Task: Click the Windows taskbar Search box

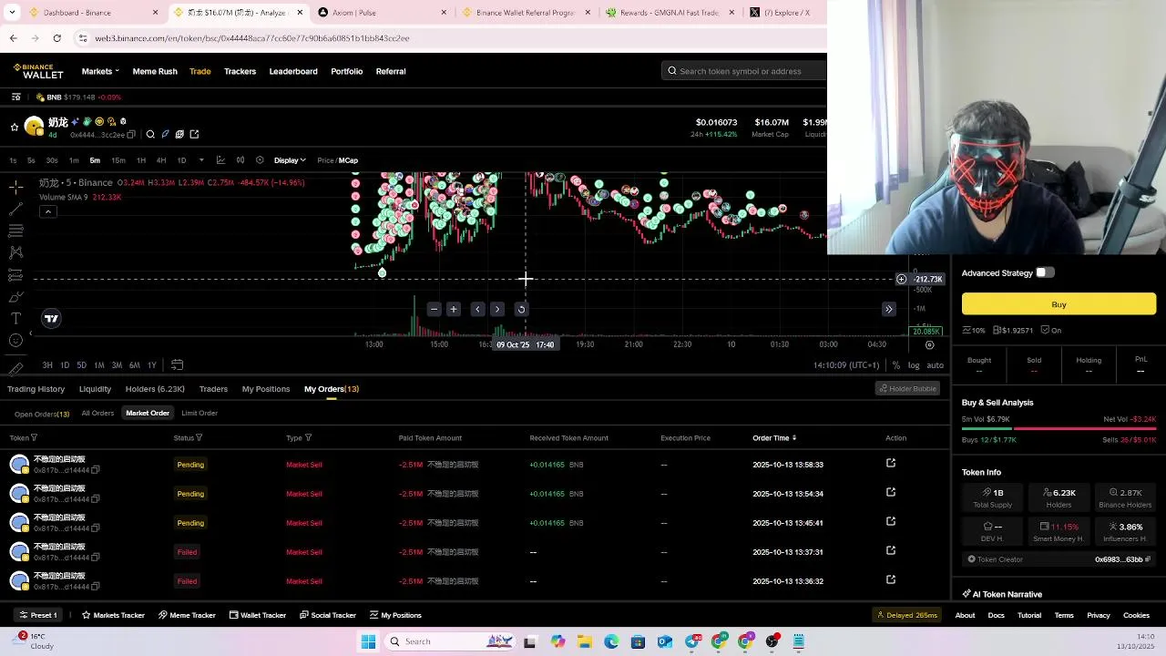Action: coord(450,641)
